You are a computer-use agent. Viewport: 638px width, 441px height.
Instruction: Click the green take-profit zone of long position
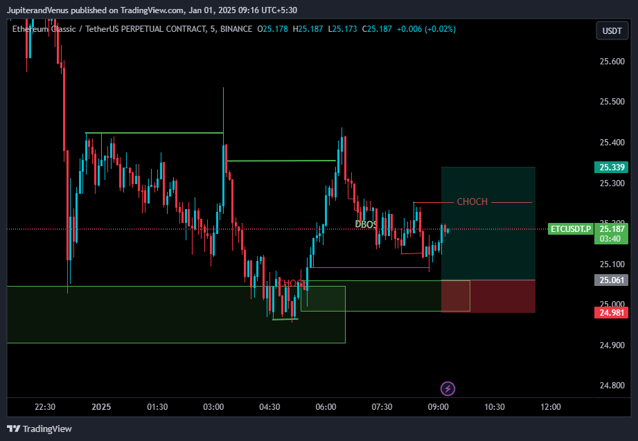tap(488, 224)
